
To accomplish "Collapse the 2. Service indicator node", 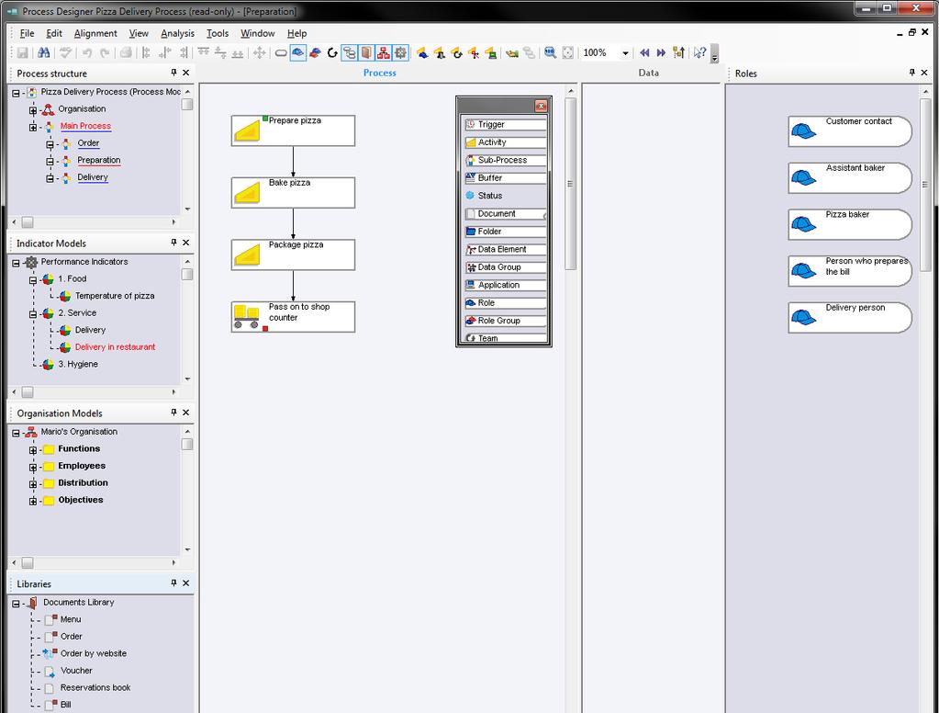I will point(33,313).
